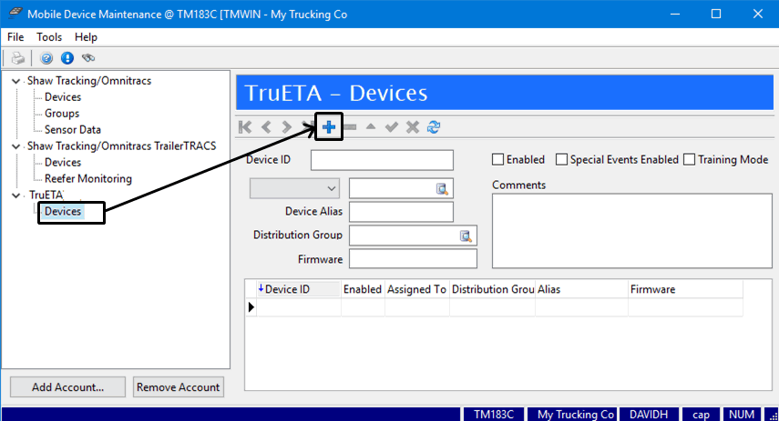Delete the record with minus icon

[x=350, y=127]
